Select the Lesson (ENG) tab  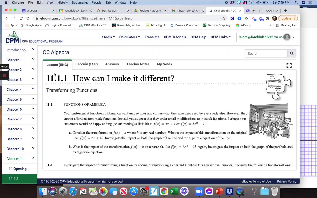(57, 65)
